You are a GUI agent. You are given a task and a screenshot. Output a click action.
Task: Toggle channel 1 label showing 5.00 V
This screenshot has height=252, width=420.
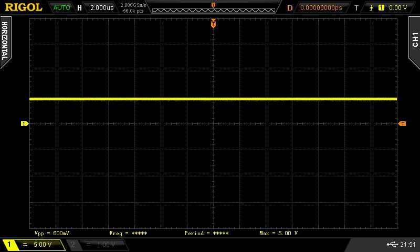point(33,245)
